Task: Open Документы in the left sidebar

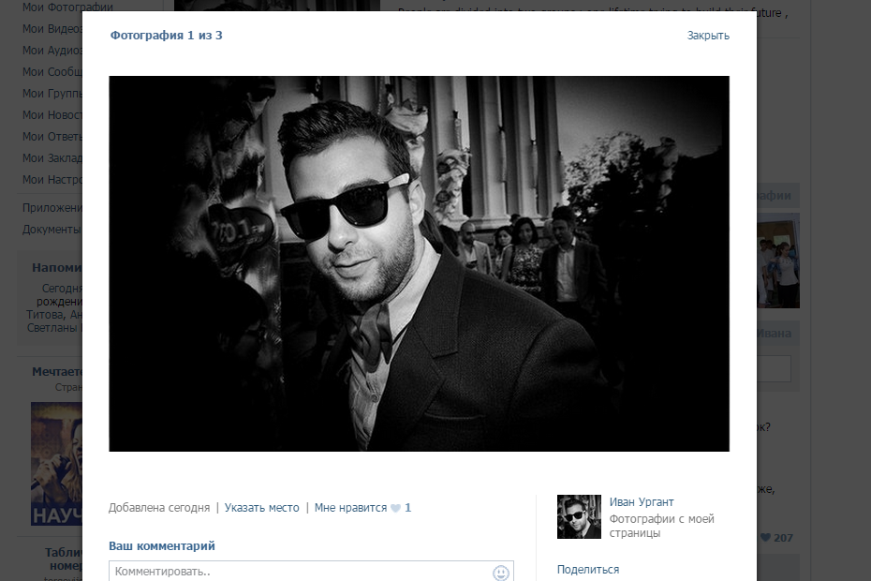Action: click(x=51, y=230)
